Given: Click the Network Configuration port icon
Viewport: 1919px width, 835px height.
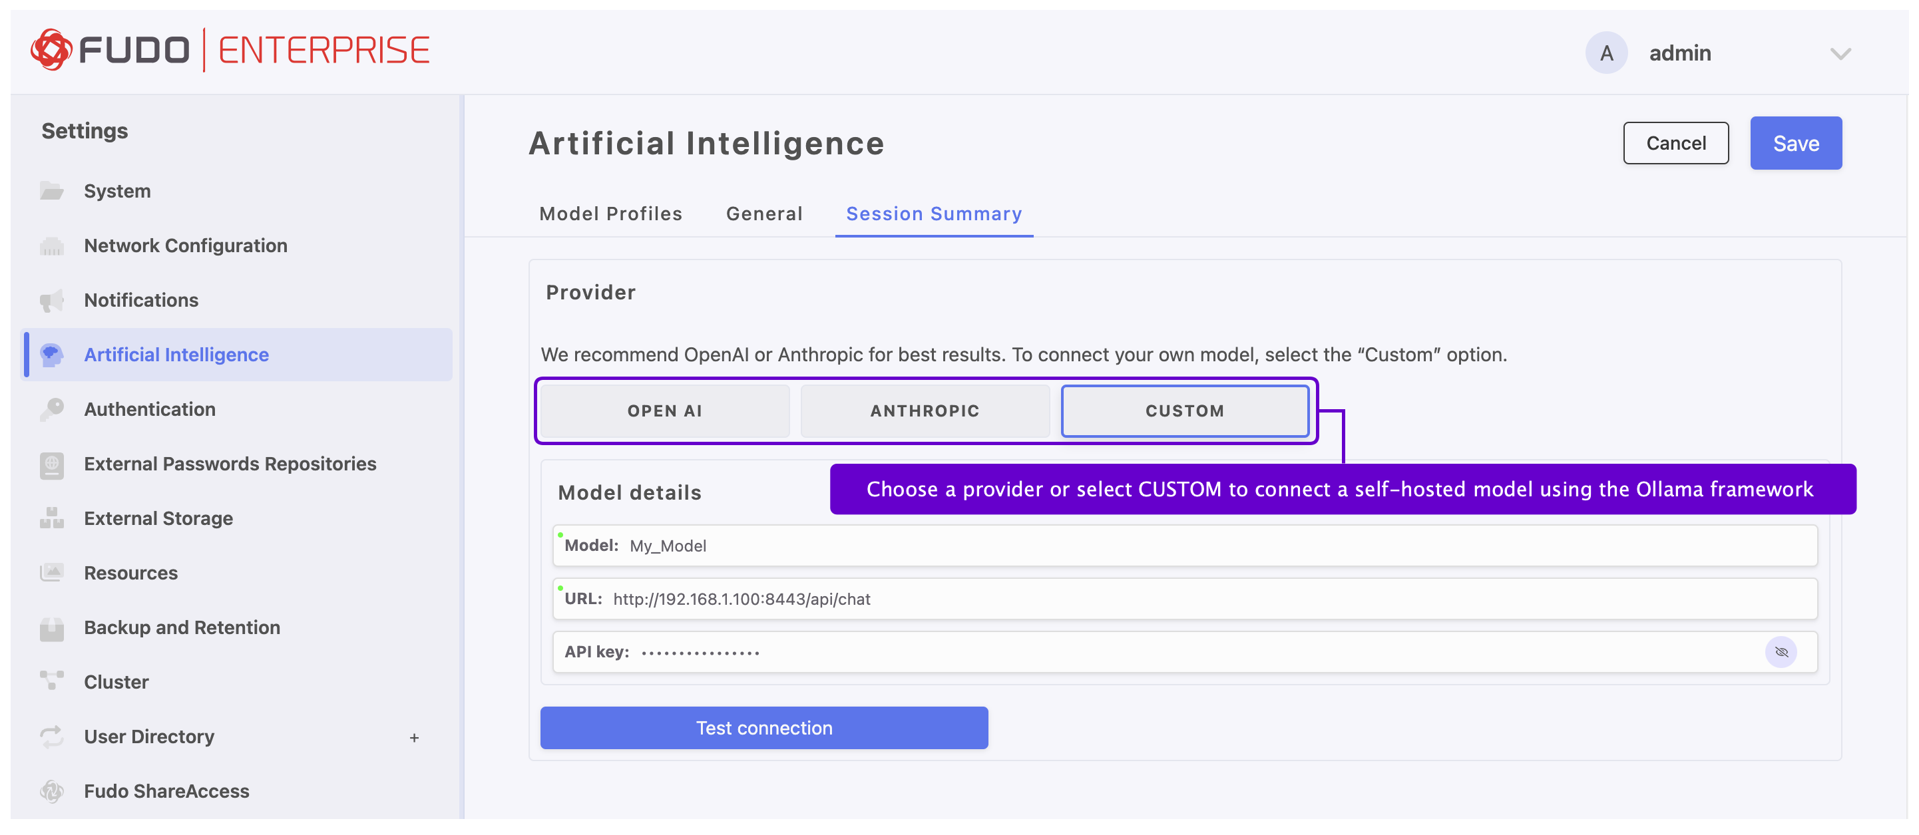Looking at the screenshot, I should 51,246.
